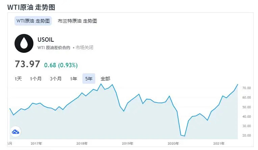Open the USOIL symbol title
The image size is (258, 150).
46,40
